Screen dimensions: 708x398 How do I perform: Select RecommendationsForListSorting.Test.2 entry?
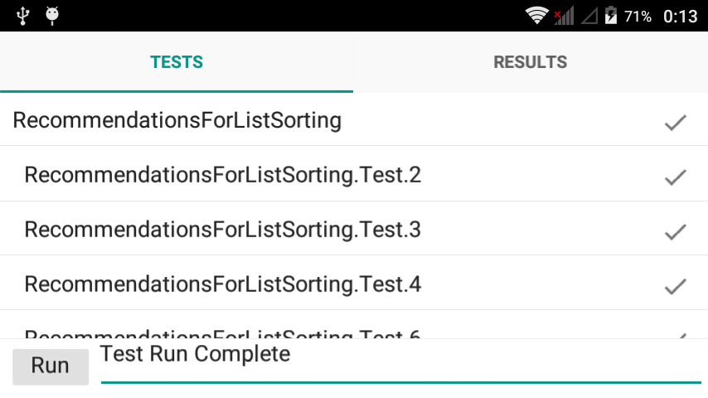pos(223,175)
